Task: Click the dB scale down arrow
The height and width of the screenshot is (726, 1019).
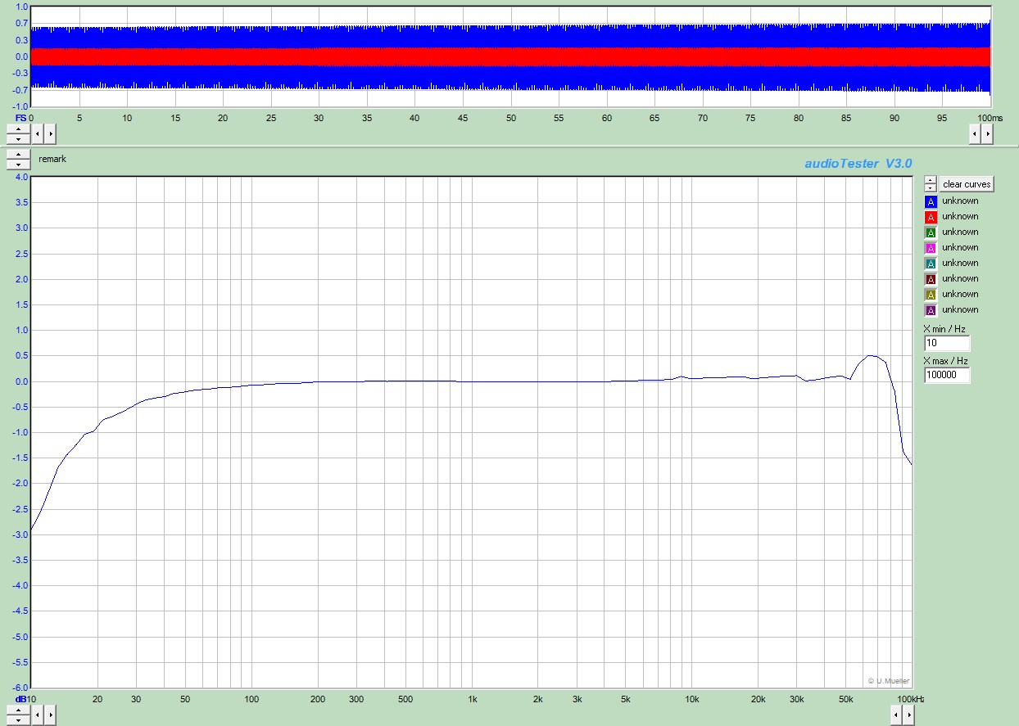Action: [18, 719]
